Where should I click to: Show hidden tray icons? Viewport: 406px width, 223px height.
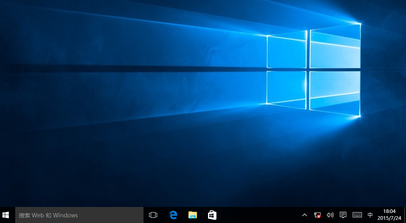pyautogui.click(x=305, y=215)
